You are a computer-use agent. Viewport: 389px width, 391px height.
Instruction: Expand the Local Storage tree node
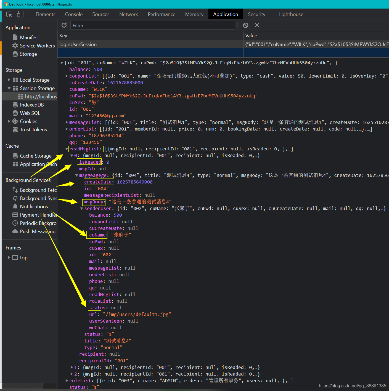[9, 80]
